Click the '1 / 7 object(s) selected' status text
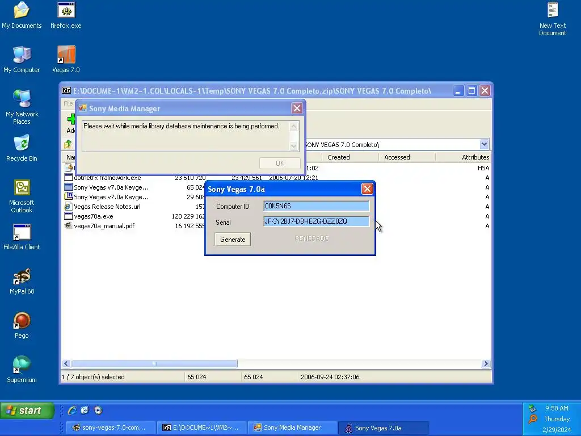This screenshot has height=436, width=581. point(93,377)
